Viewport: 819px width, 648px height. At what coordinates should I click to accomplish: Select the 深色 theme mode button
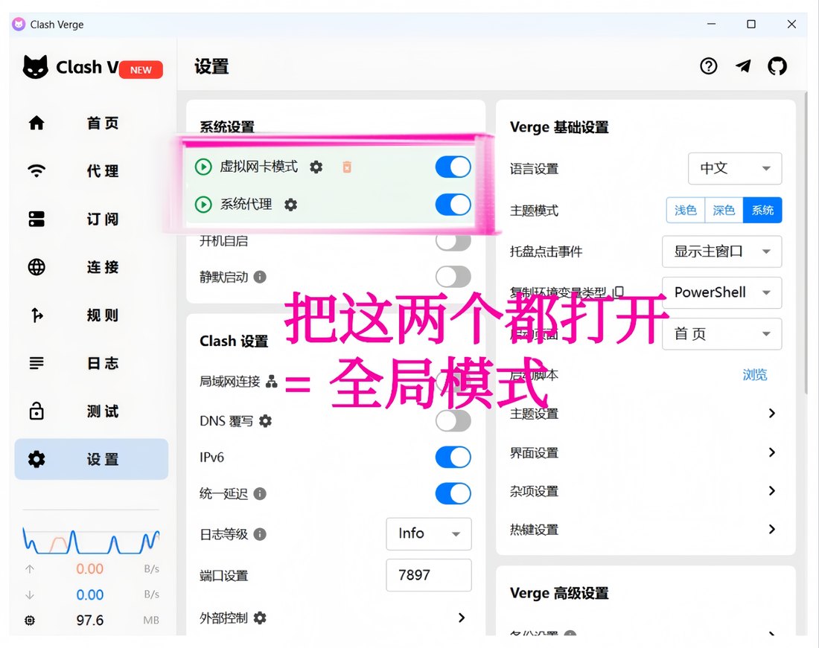[724, 211]
